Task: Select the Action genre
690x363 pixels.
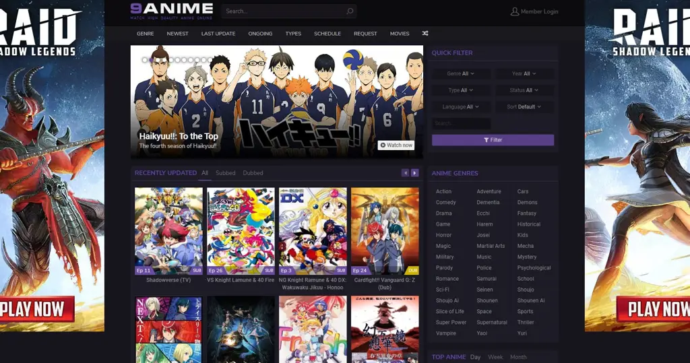Action: coord(443,191)
